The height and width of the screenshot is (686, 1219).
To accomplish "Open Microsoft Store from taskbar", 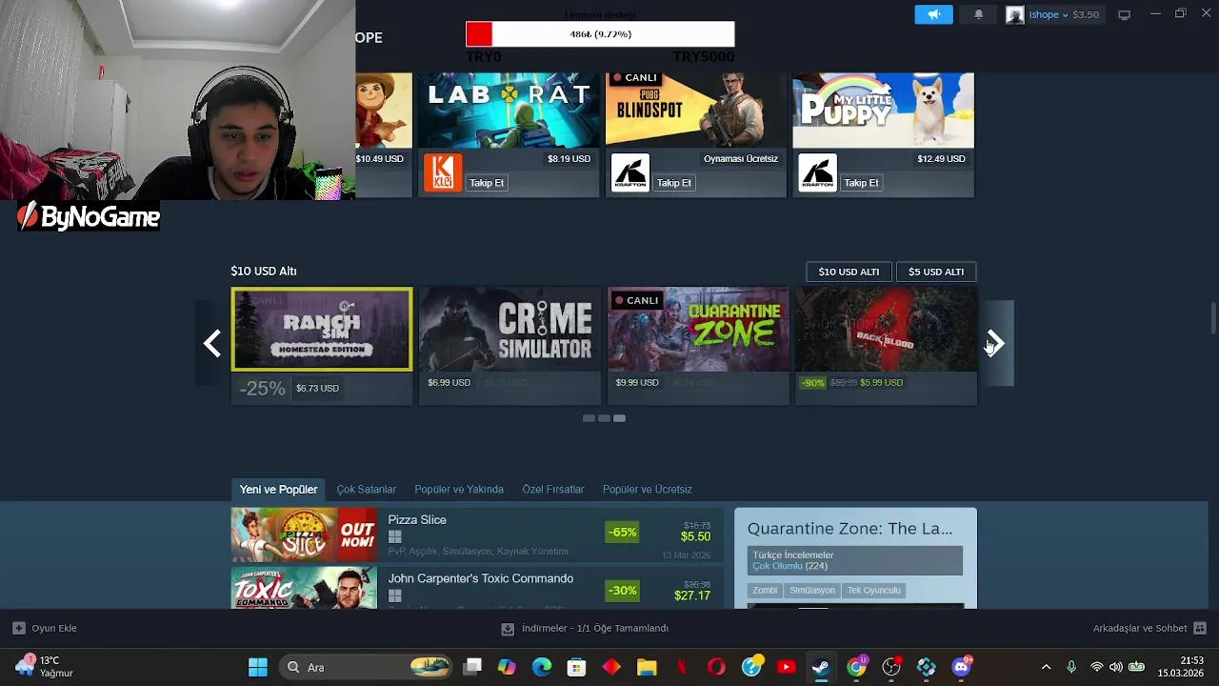I will (576, 667).
